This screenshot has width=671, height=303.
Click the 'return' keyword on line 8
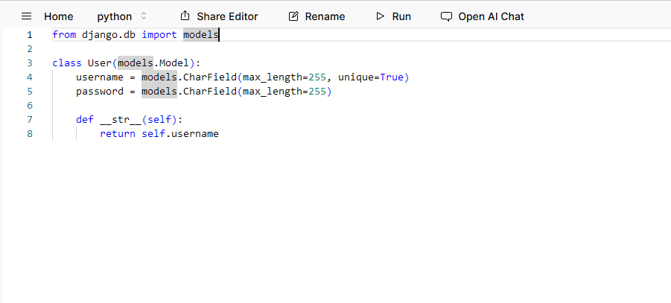pos(118,133)
